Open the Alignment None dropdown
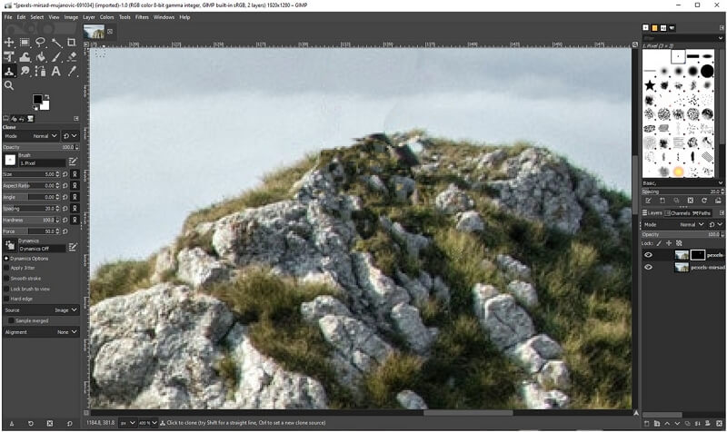 click(41, 332)
